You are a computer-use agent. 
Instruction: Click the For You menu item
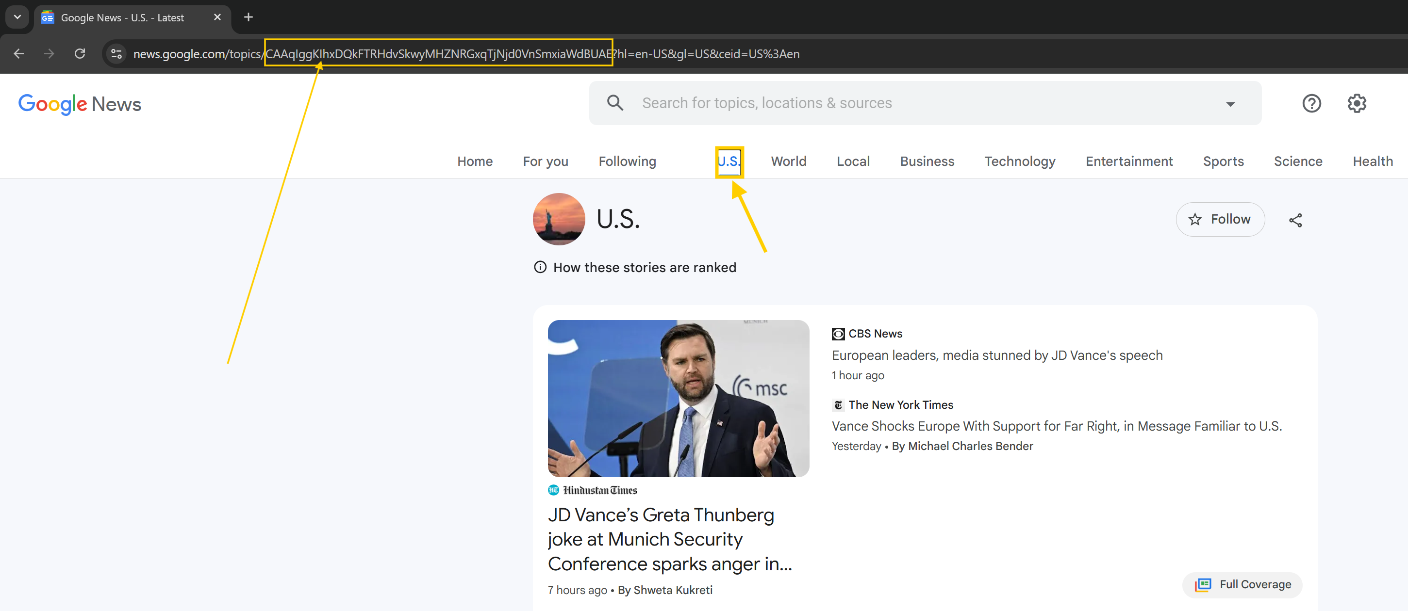(x=545, y=161)
